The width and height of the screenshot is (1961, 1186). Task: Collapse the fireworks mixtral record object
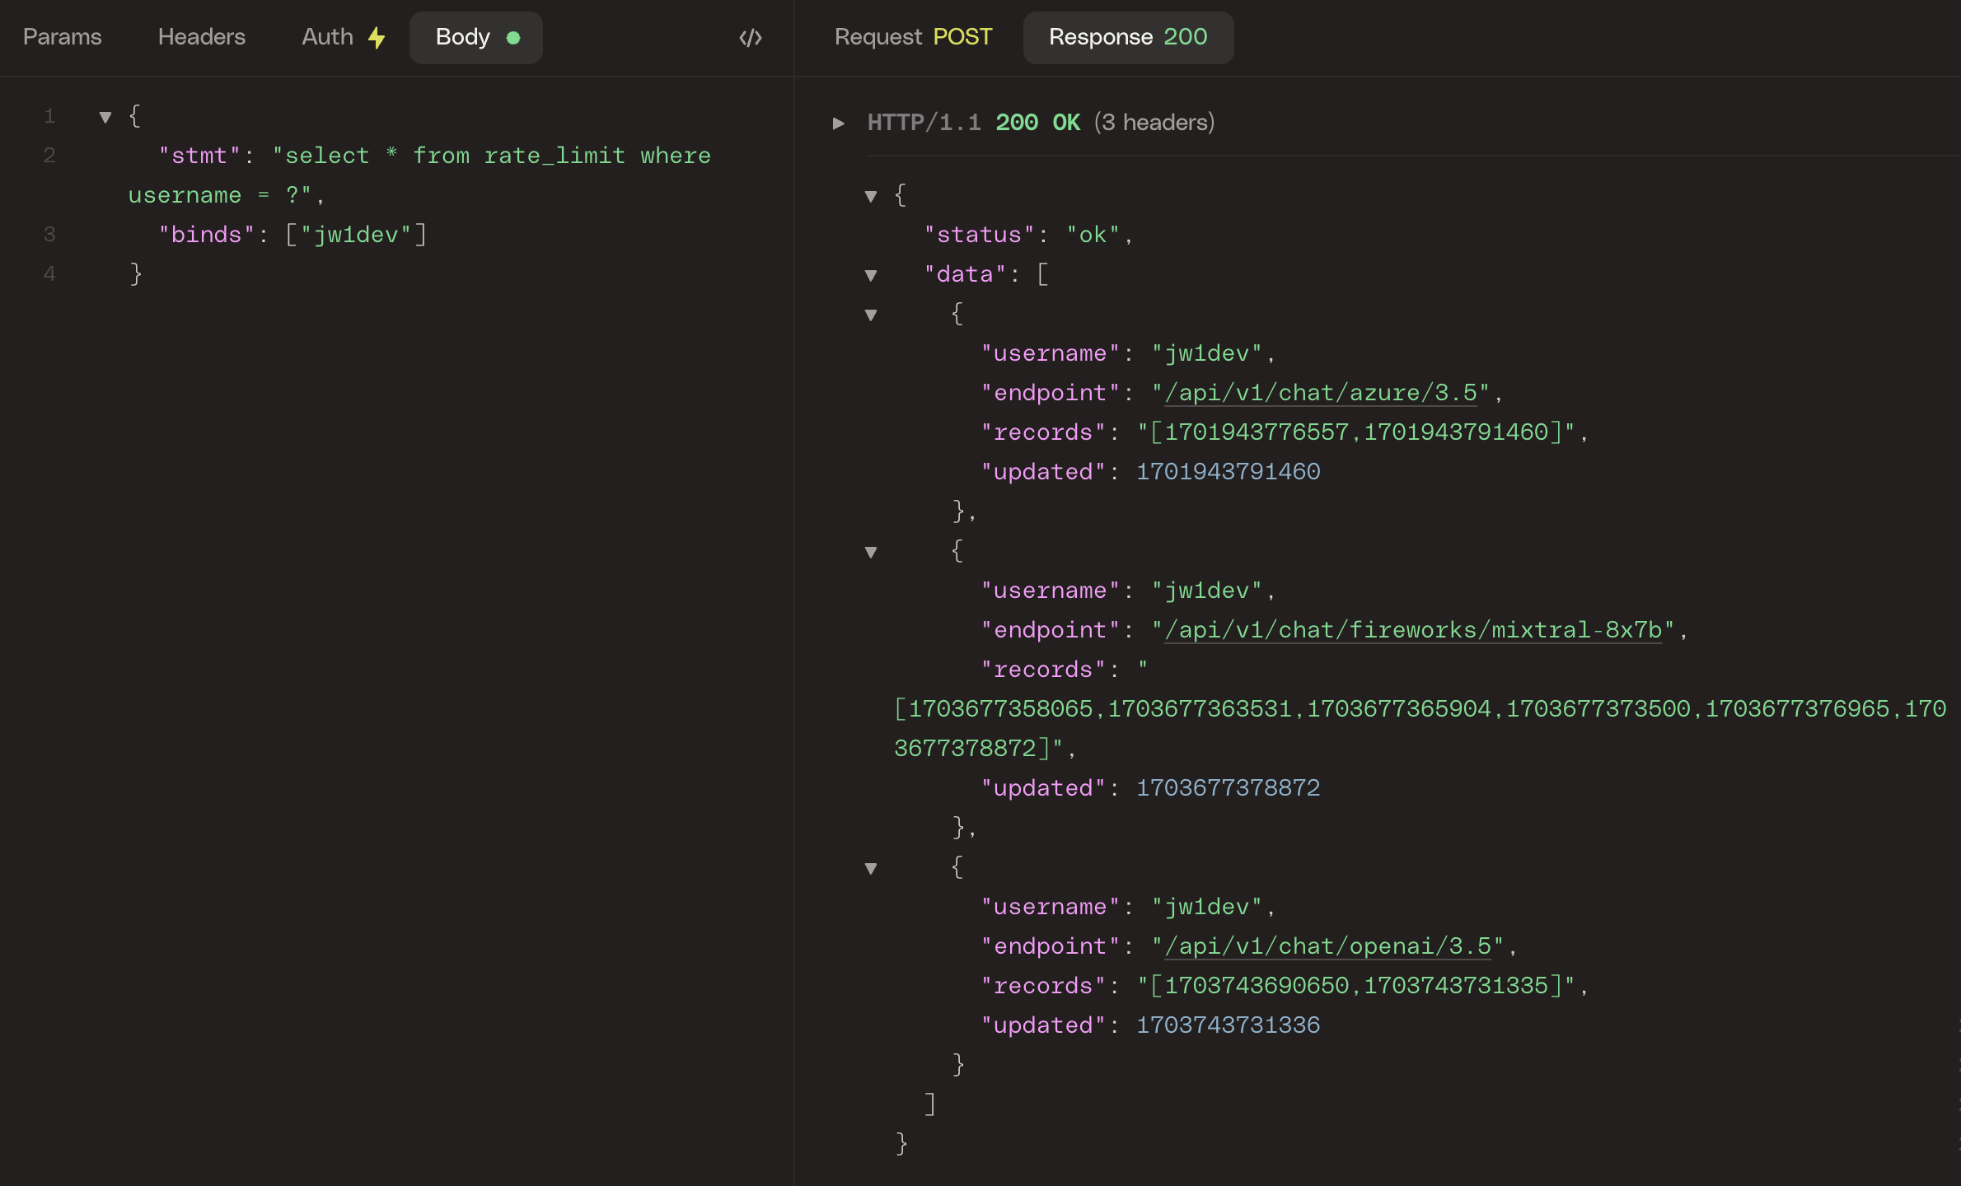pos(871,552)
